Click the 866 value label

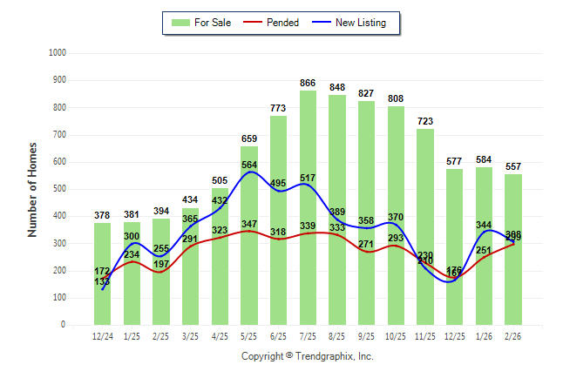(x=308, y=83)
